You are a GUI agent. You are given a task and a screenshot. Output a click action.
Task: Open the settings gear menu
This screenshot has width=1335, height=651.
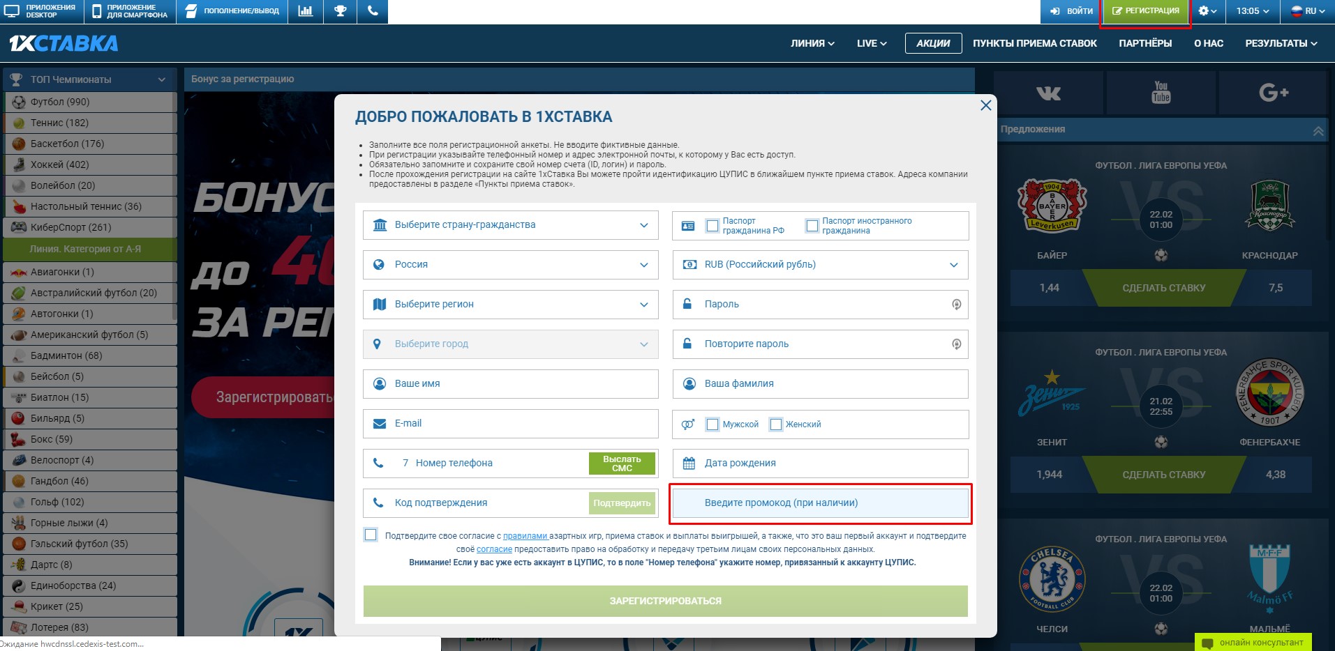1207,11
